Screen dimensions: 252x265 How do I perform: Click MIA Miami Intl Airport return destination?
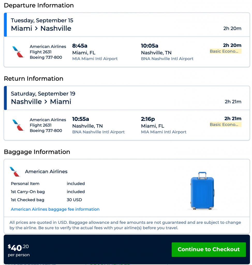click(x=164, y=132)
